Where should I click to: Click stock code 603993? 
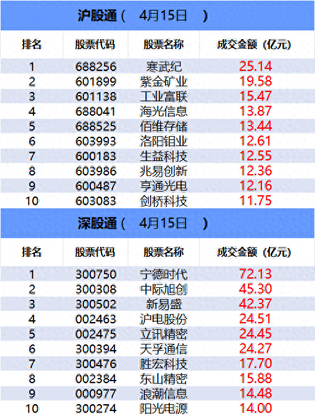click(96, 141)
